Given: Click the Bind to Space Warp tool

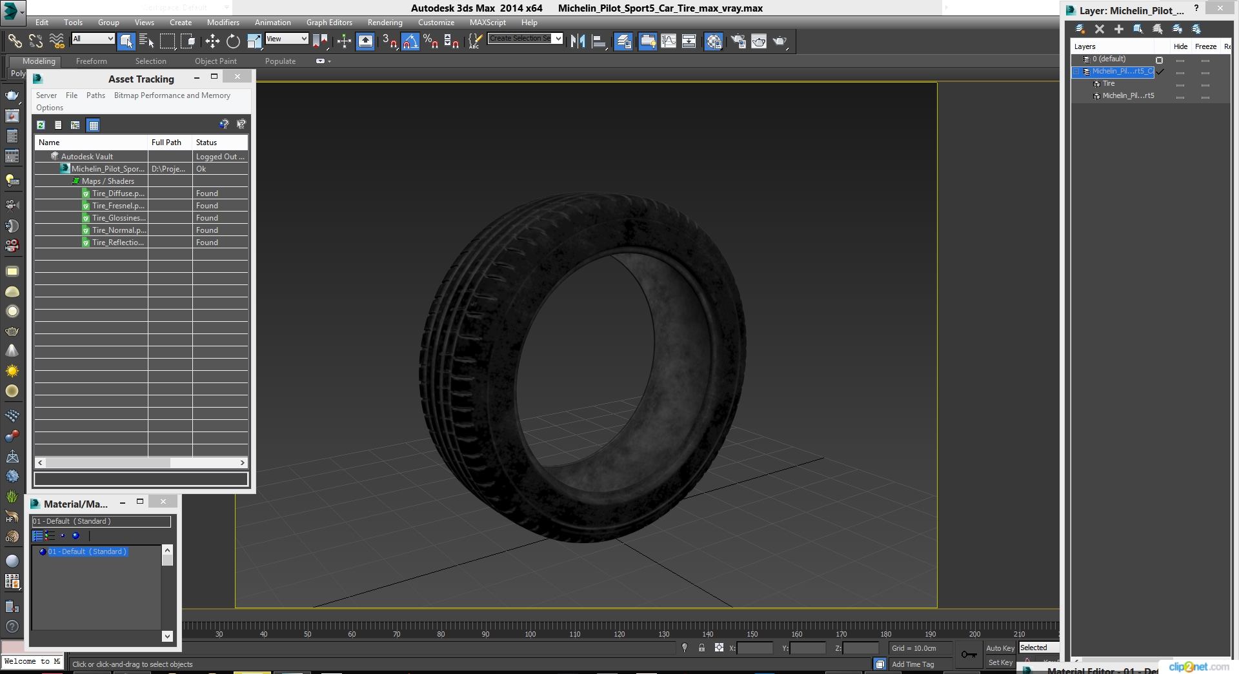Looking at the screenshot, I should pyautogui.click(x=57, y=41).
